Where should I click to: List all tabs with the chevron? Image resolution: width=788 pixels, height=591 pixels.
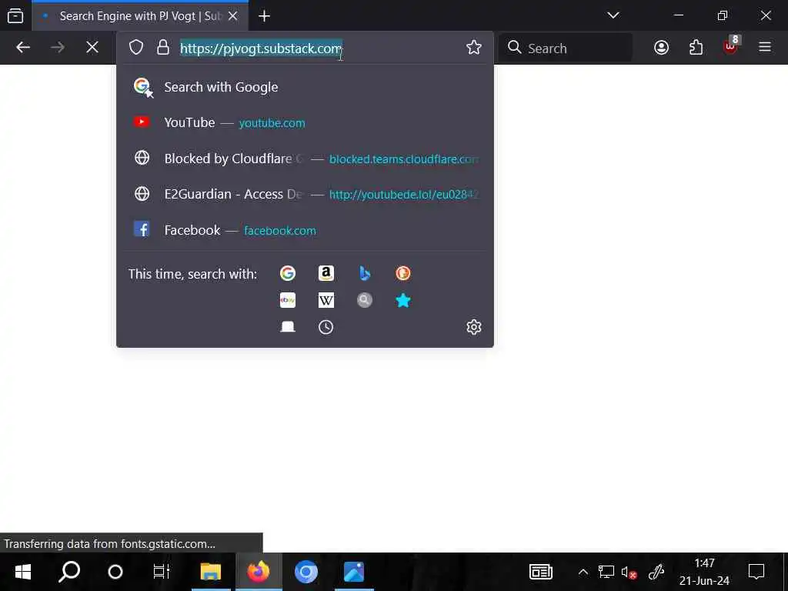point(613,15)
